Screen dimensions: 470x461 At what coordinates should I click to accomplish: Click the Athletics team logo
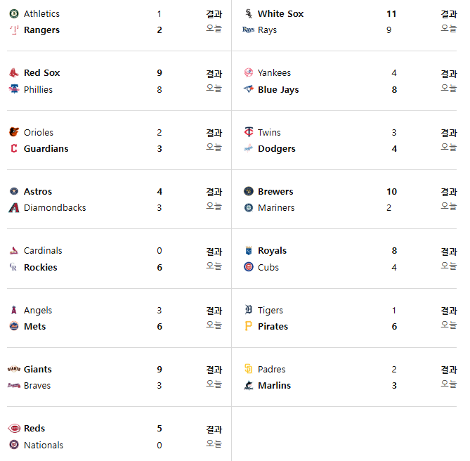click(x=14, y=13)
